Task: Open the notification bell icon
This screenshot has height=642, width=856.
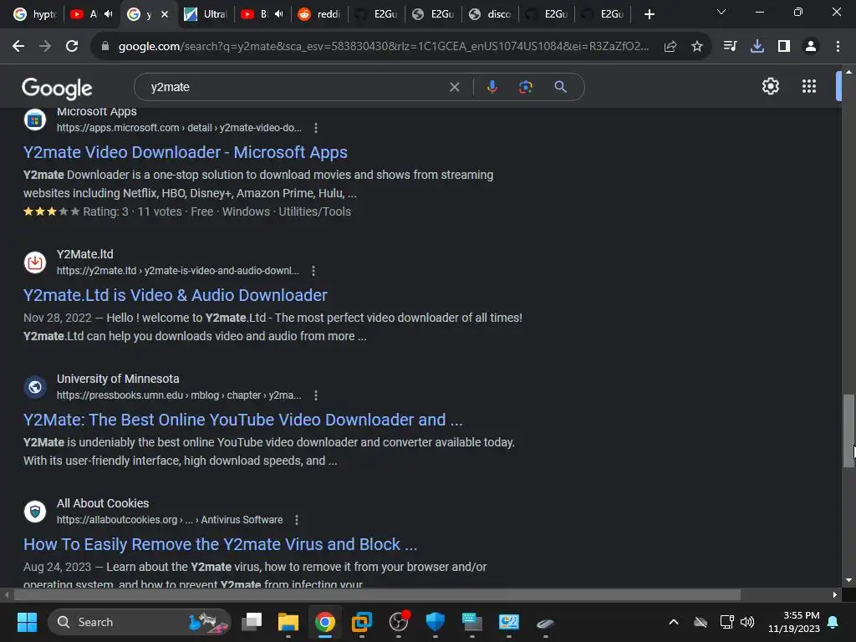Action: click(x=833, y=622)
